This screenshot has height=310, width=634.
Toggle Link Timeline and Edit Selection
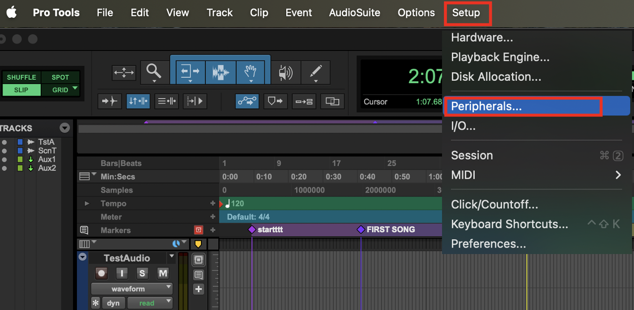pyautogui.click(x=138, y=101)
